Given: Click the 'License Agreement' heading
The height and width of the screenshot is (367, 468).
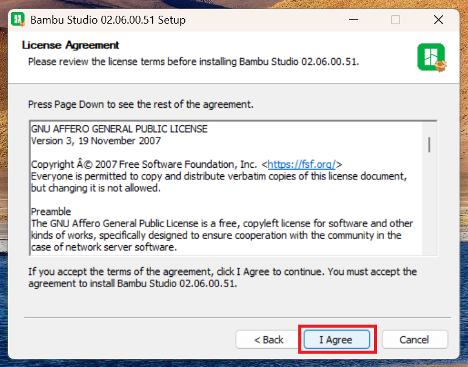Looking at the screenshot, I should pyautogui.click(x=70, y=45).
